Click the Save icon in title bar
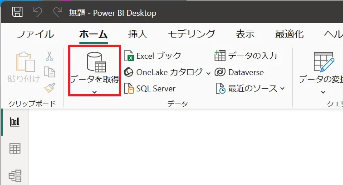 [18, 12]
